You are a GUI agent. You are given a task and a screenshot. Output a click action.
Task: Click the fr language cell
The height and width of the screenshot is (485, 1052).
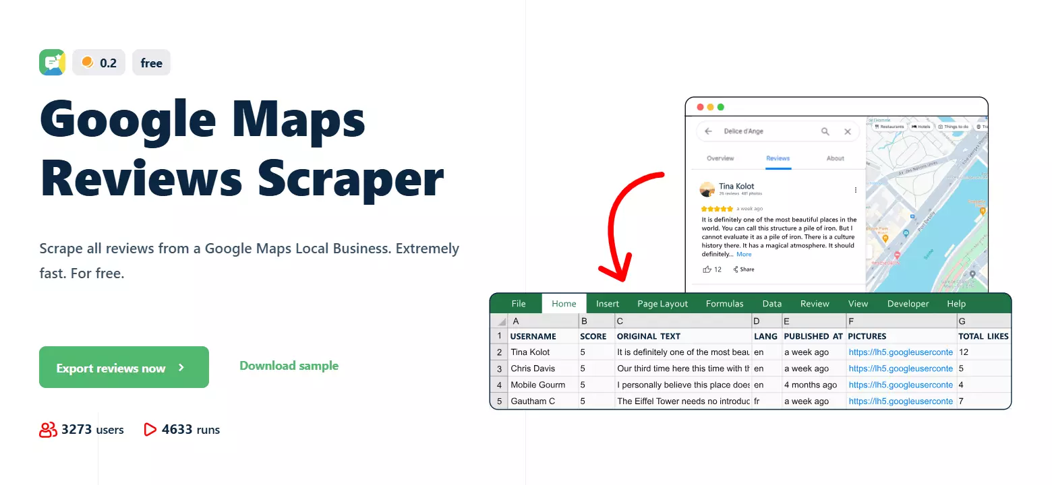click(767, 401)
